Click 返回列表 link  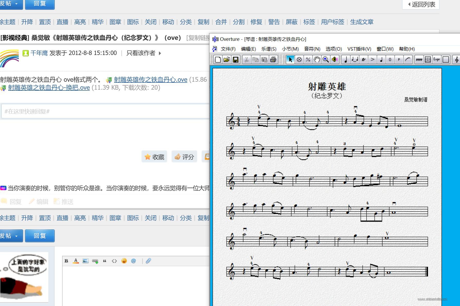(421, 4)
